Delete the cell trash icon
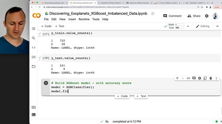This screenshot has width=222, height=124. (211, 78)
